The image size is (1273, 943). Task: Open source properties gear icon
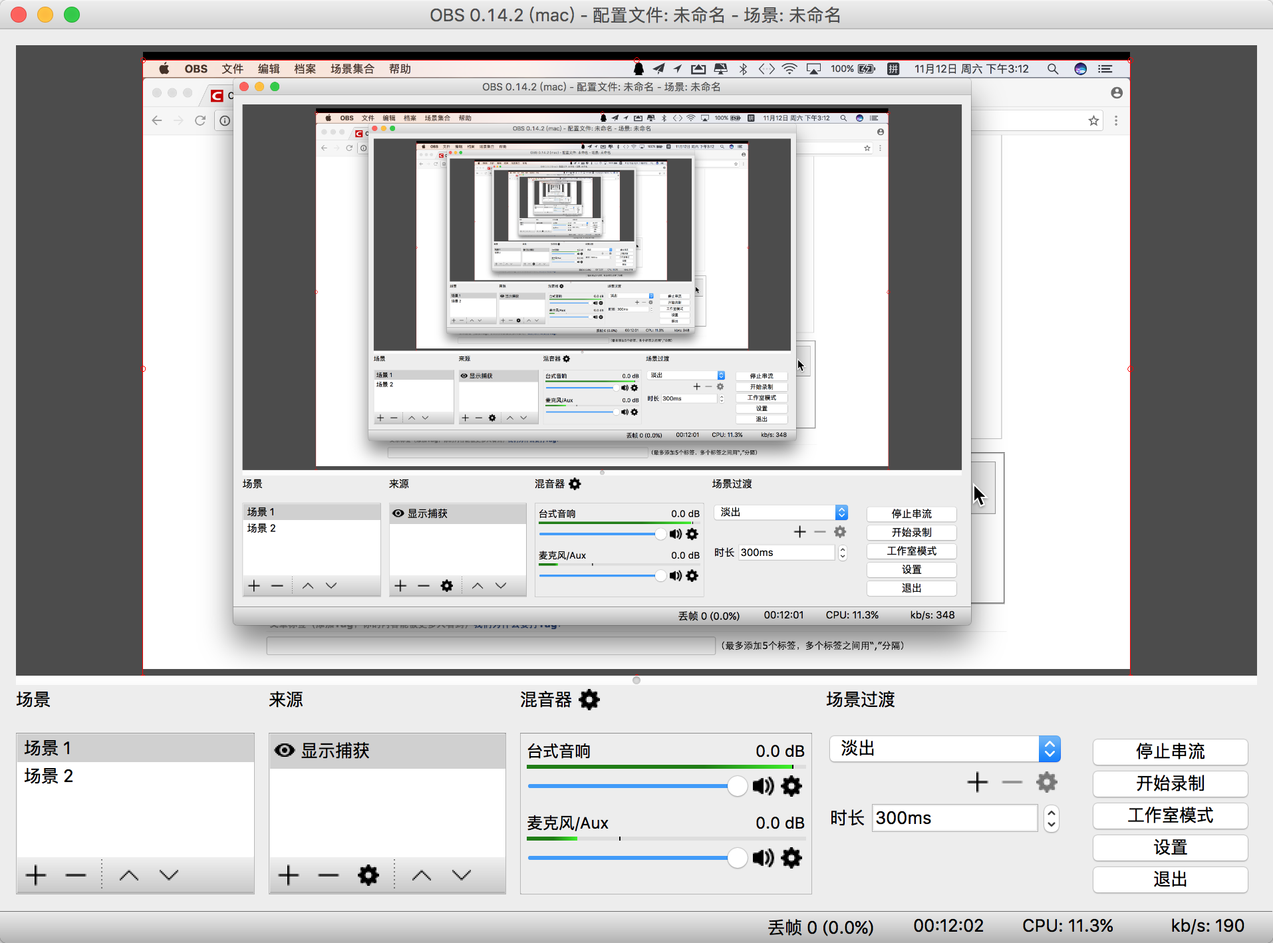[368, 875]
